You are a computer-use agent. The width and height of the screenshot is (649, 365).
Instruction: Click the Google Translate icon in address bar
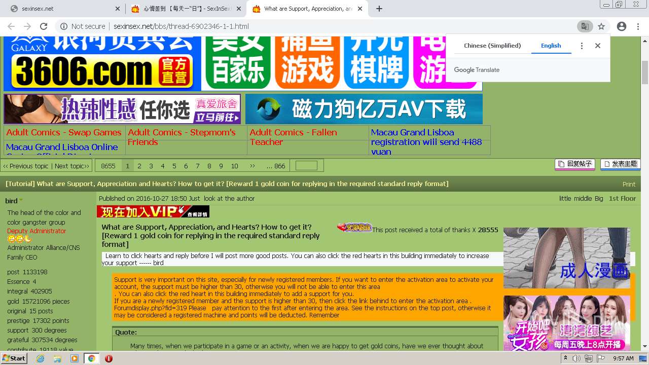tap(585, 26)
